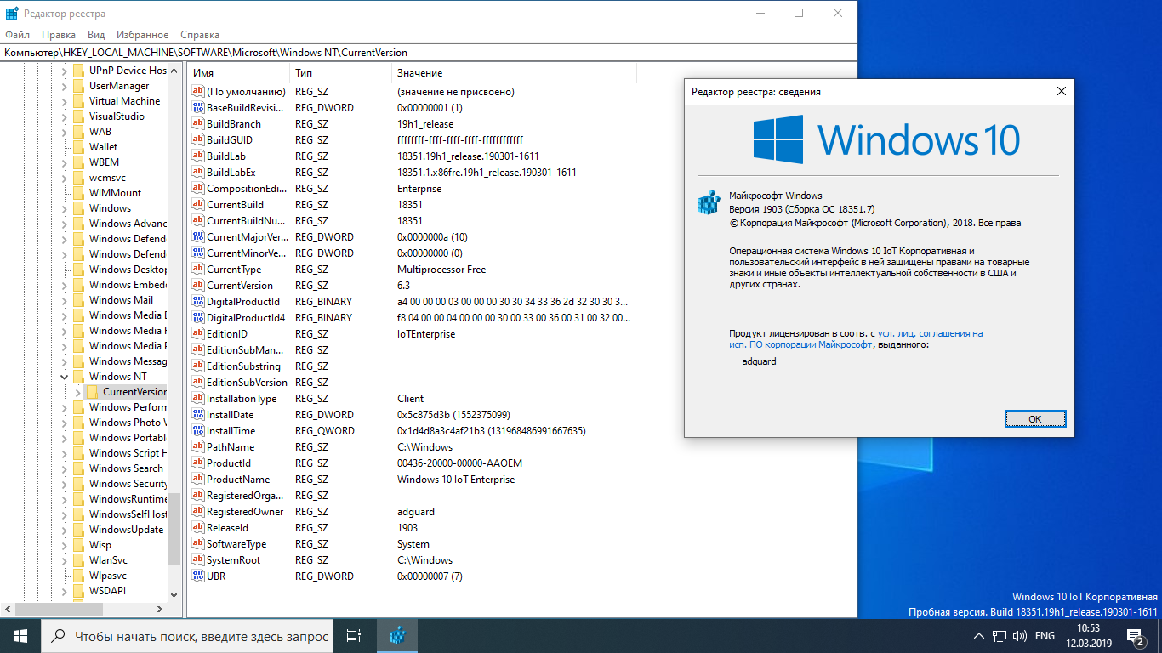Viewport: 1162px width, 653px height.
Task: Select the RegisteredOwner value name
Action: click(245, 512)
